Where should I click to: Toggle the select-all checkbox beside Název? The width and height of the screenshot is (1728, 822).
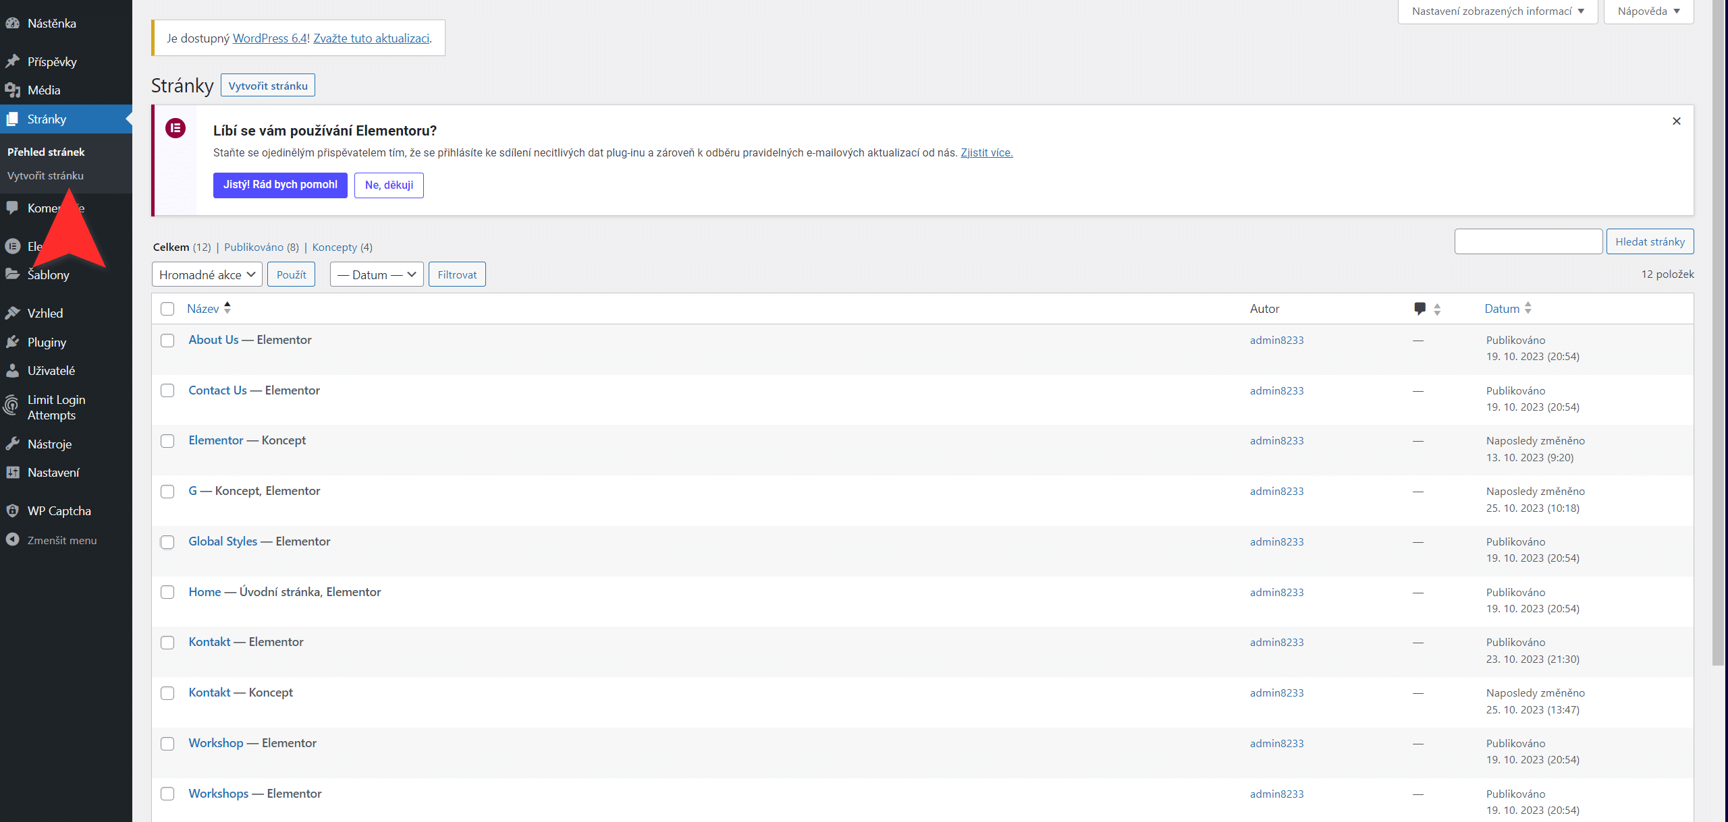167,309
